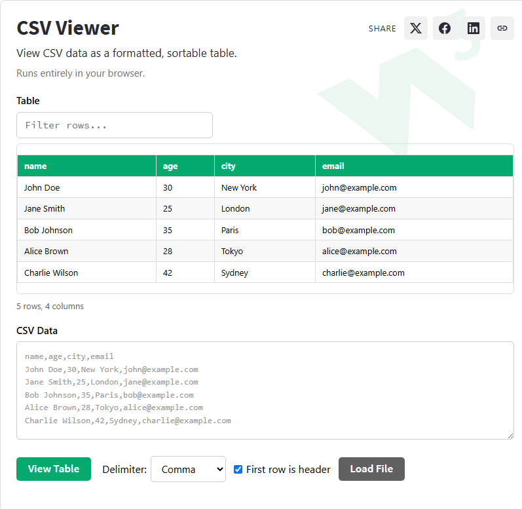Click the Delimiter label

[x=124, y=470]
